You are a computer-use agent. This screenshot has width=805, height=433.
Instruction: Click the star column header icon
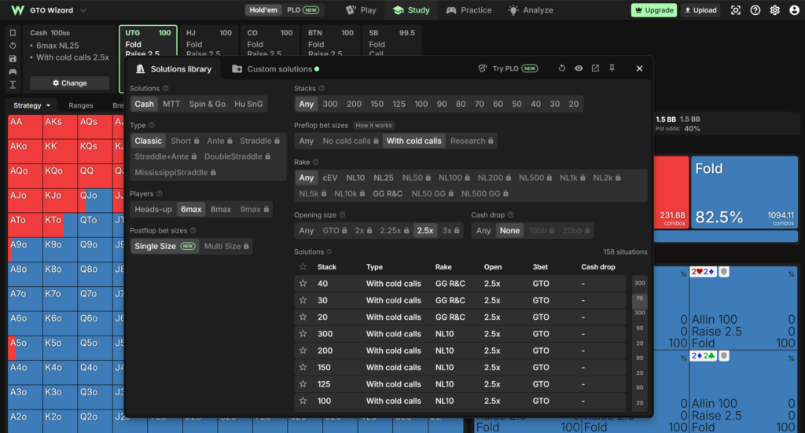303,266
